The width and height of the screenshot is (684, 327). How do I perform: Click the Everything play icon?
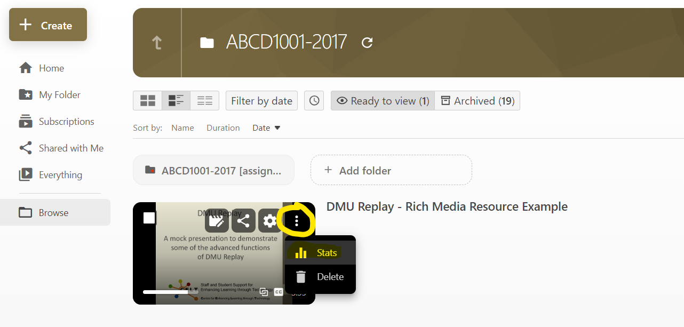coord(26,175)
